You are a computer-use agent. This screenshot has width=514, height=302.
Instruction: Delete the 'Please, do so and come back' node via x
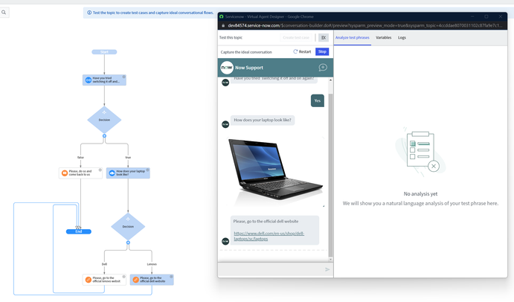100,170
